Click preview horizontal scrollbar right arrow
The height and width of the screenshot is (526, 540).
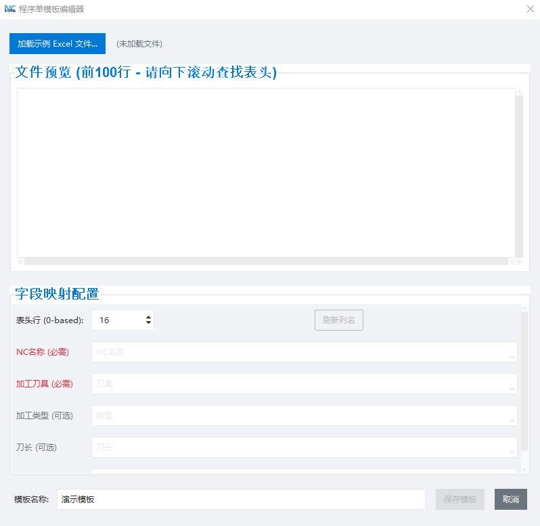pyautogui.click(x=511, y=261)
